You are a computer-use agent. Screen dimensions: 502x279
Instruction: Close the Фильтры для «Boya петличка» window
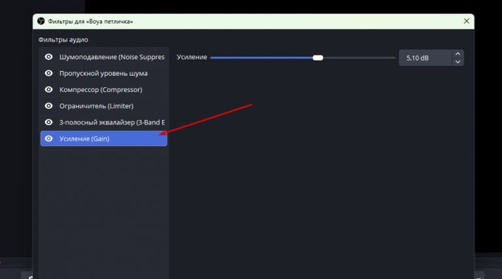point(467,21)
